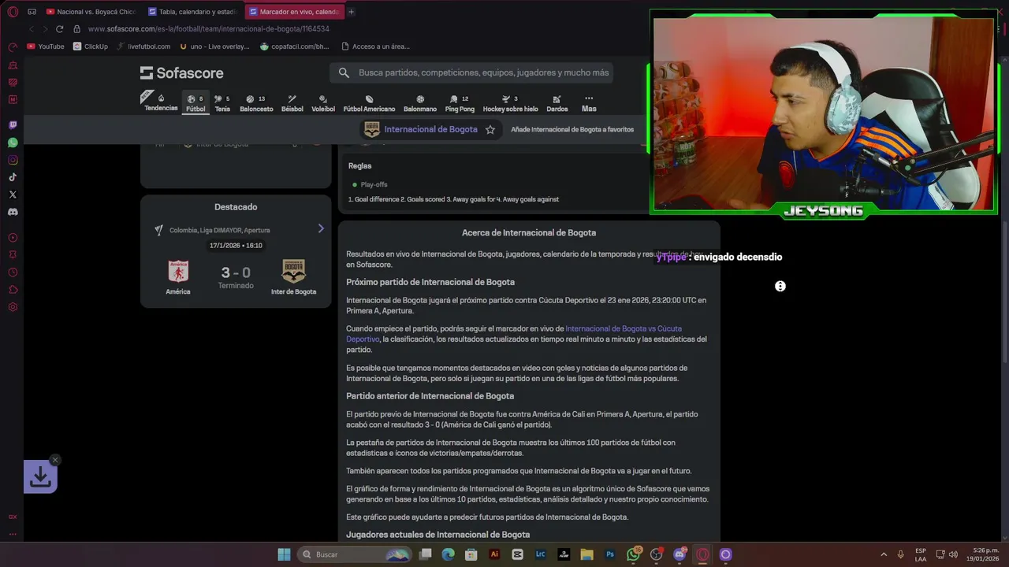Viewport: 1009px width, 567px height.
Task: Open WhatsApp in the Opera sidebar
Action: (x=13, y=143)
